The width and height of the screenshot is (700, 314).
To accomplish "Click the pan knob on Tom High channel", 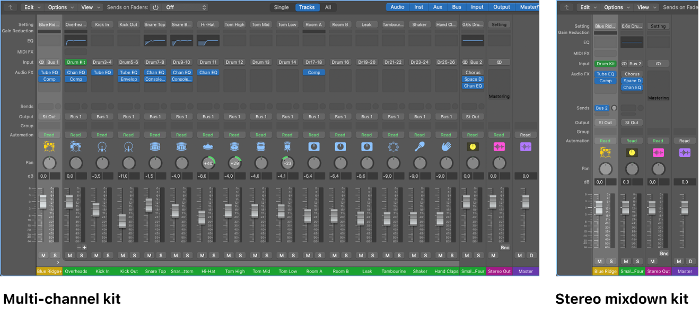I will (235, 162).
